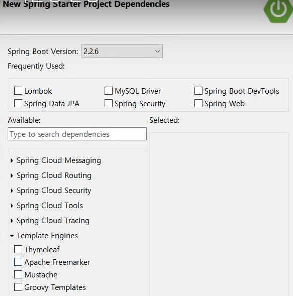This screenshot has width=293, height=296.
Task: Check the Thymeleaf template engine
Action: click(x=18, y=249)
